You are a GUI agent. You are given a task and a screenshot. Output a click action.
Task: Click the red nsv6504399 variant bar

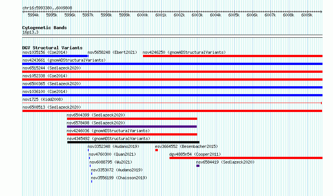point(132,119)
